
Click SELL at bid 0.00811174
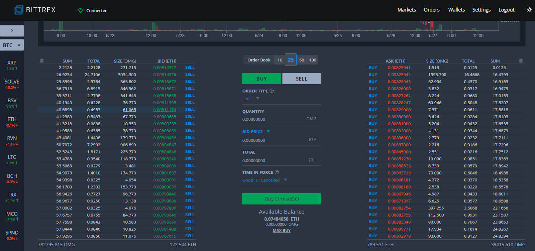[x=190, y=110]
